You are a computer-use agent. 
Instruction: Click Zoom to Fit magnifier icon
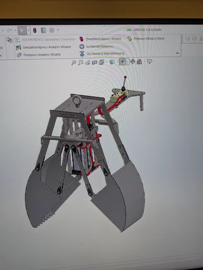73,63
